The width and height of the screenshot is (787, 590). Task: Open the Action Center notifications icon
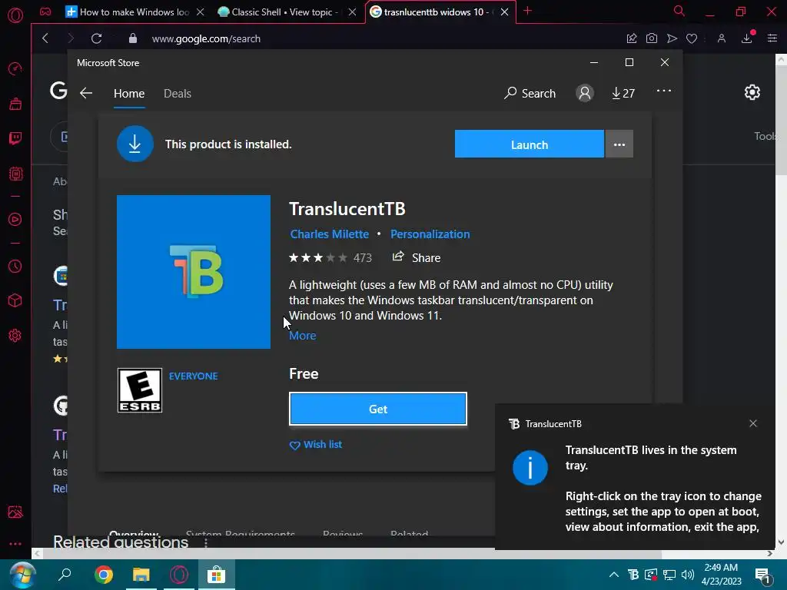(763, 576)
